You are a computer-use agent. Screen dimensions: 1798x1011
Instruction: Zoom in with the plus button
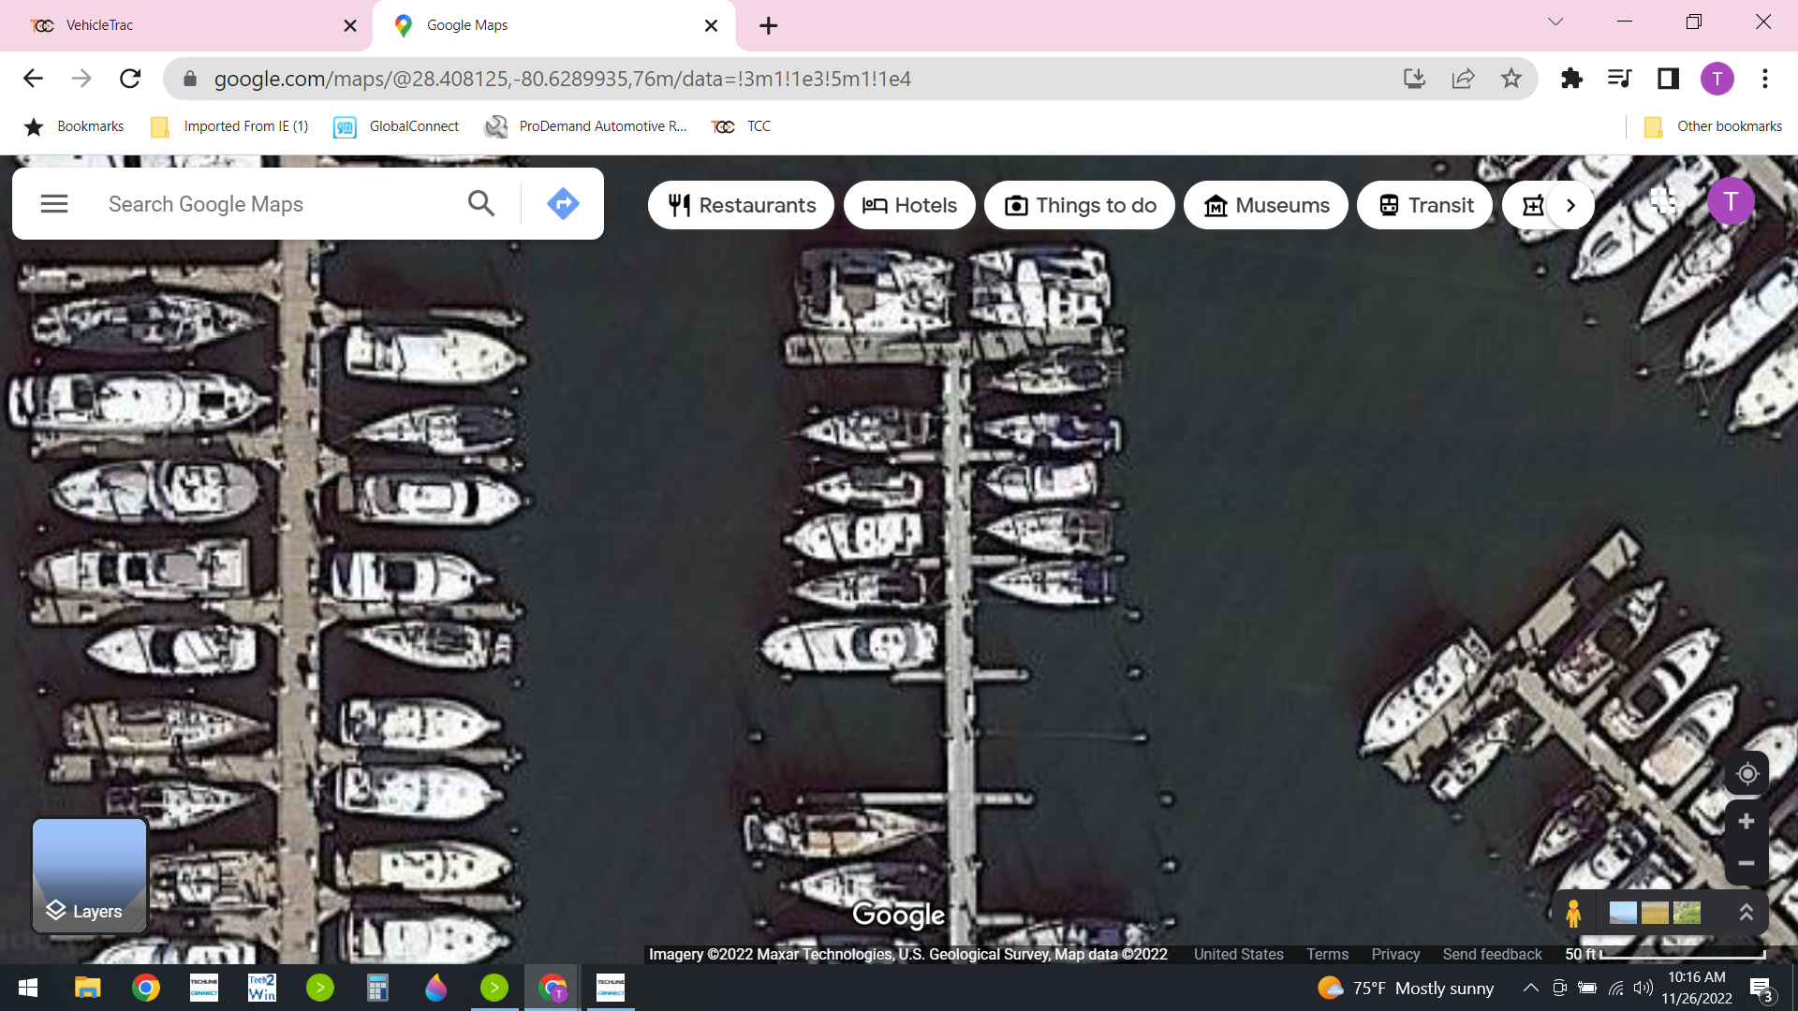(x=1746, y=822)
